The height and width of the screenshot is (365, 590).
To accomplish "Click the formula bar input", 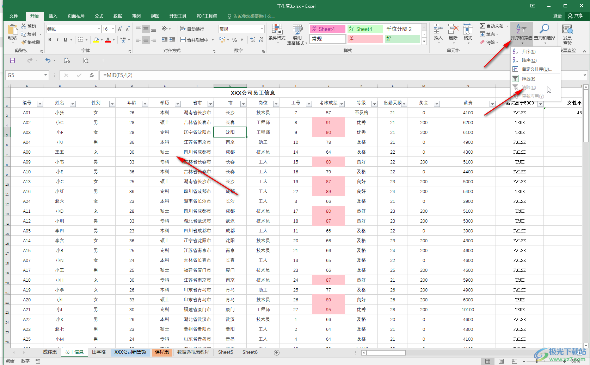I will (x=340, y=75).
